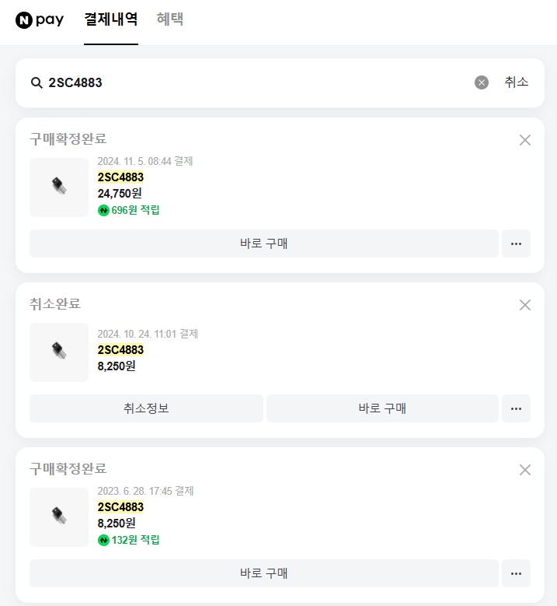Viewport: 557px width, 606px height.
Task: View 취소정보 for the cancelled order
Action: point(146,408)
